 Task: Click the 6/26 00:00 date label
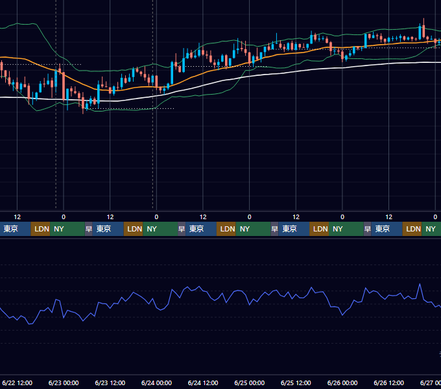(x=342, y=383)
